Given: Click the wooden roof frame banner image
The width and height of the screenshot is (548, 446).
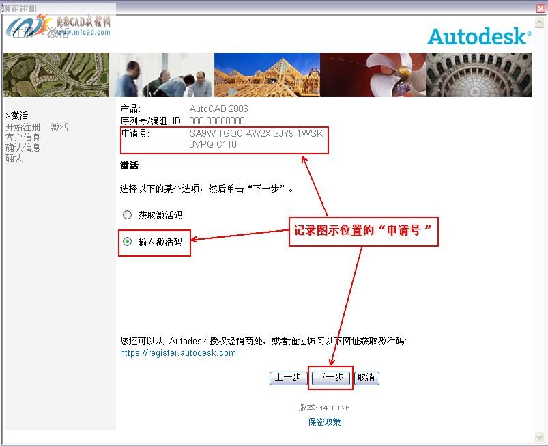Looking at the screenshot, I should point(267,74).
